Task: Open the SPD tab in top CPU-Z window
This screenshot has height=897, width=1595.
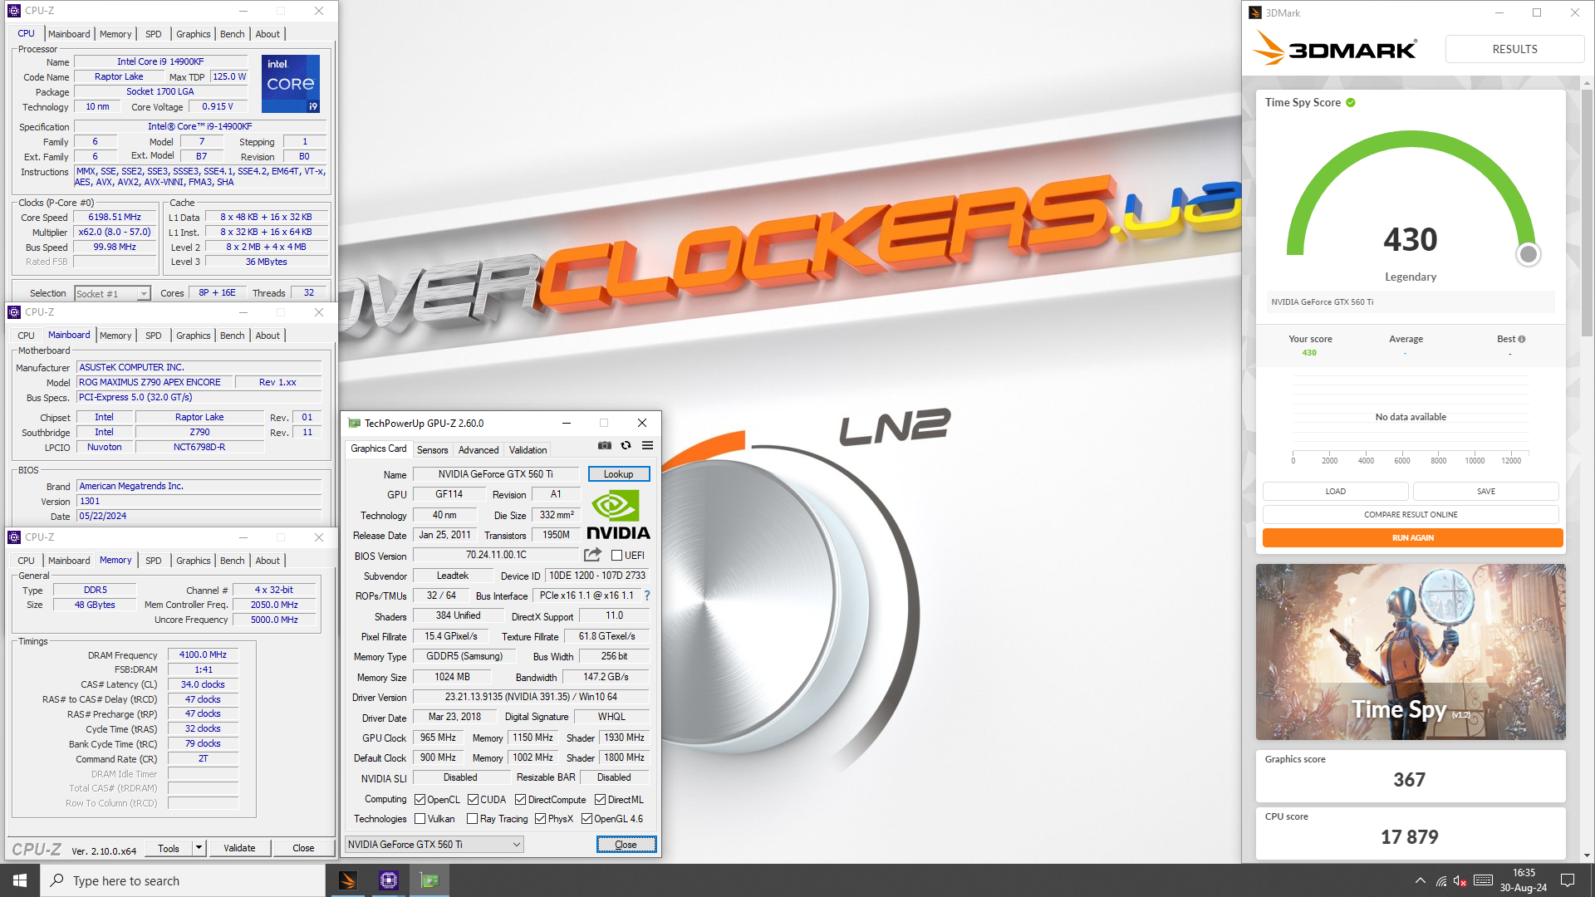Action: 154,34
